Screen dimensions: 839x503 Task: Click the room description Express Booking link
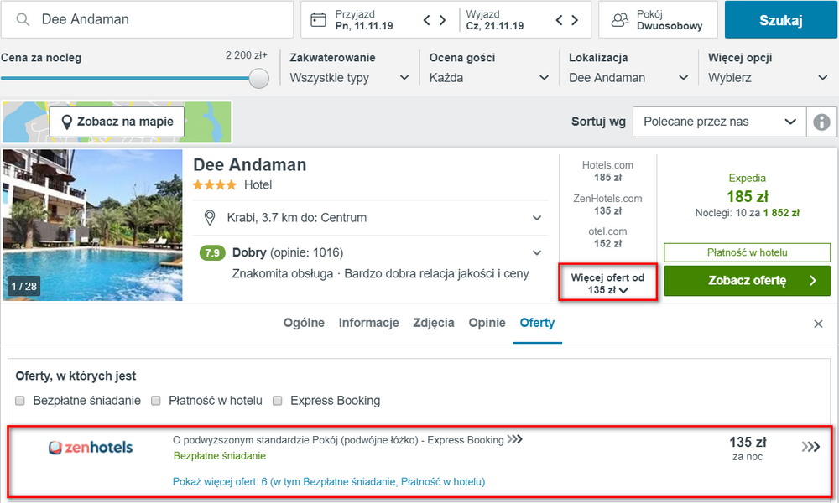347,440
